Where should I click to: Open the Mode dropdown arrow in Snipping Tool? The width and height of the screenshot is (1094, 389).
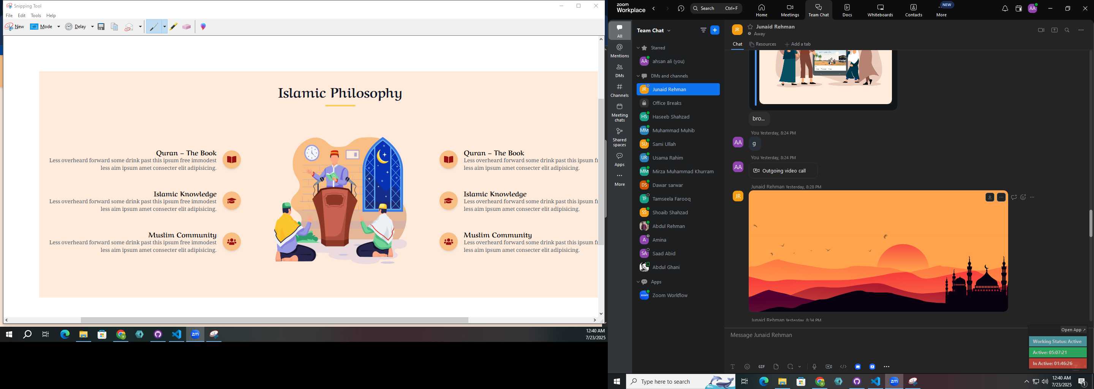pyautogui.click(x=58, y=27)
